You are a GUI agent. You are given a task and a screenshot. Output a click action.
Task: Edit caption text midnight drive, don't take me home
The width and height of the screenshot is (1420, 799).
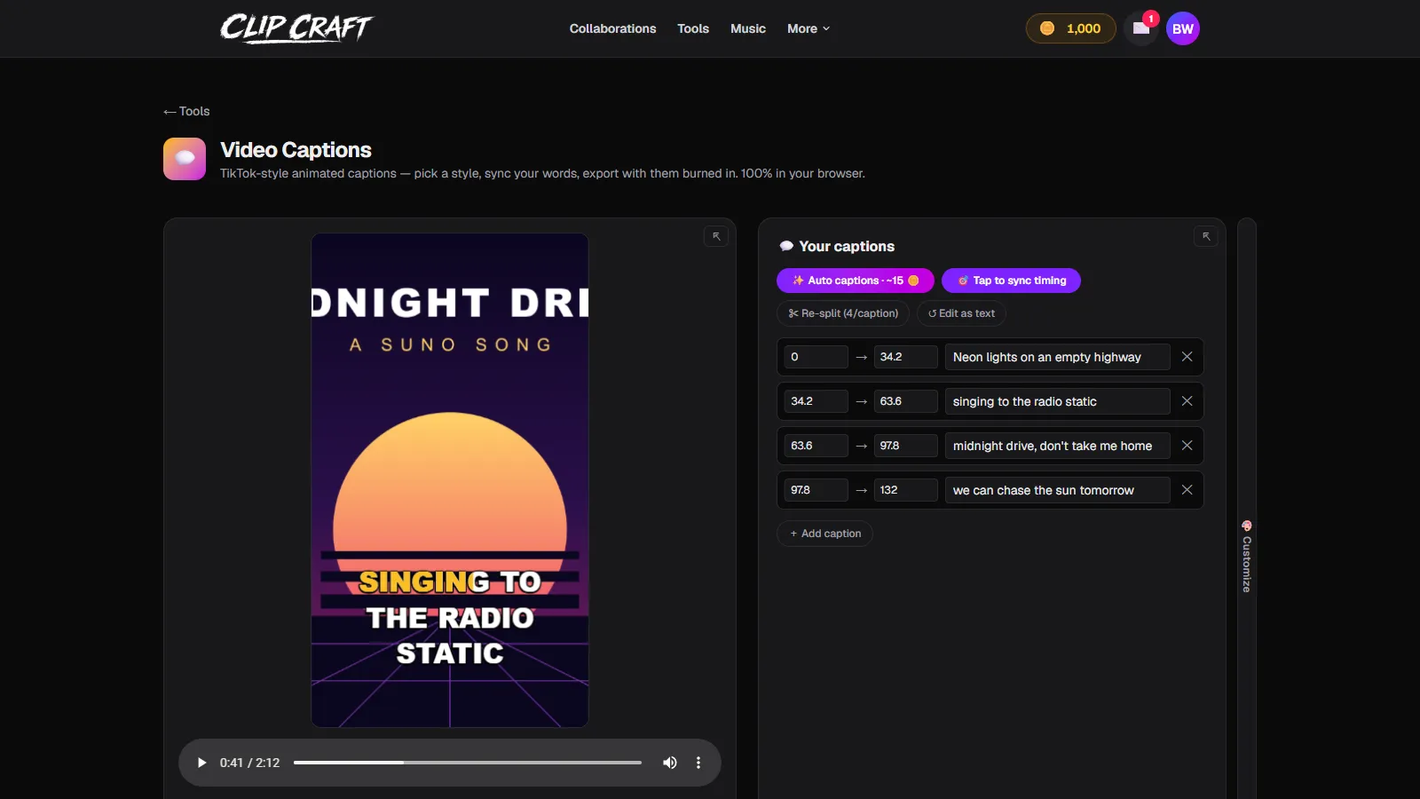pyautogui.click(x=1057, y=446)
